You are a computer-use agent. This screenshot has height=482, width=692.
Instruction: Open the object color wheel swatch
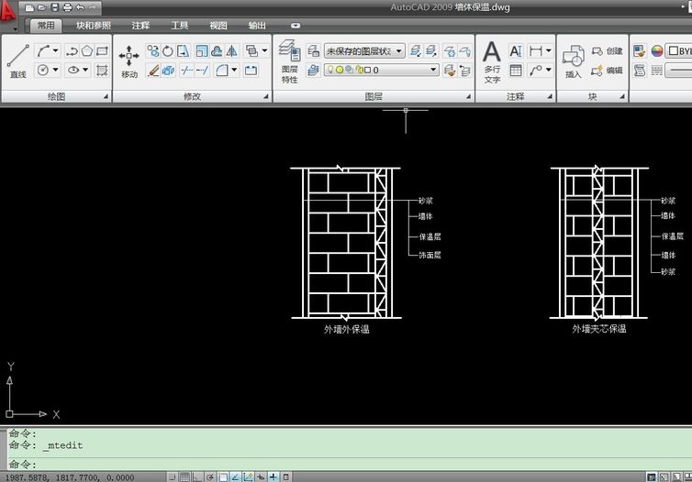657,51
